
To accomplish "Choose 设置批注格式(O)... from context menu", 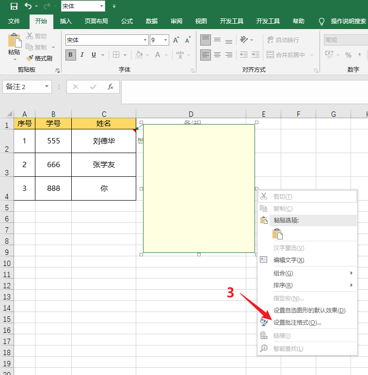I will coord(307,323).
